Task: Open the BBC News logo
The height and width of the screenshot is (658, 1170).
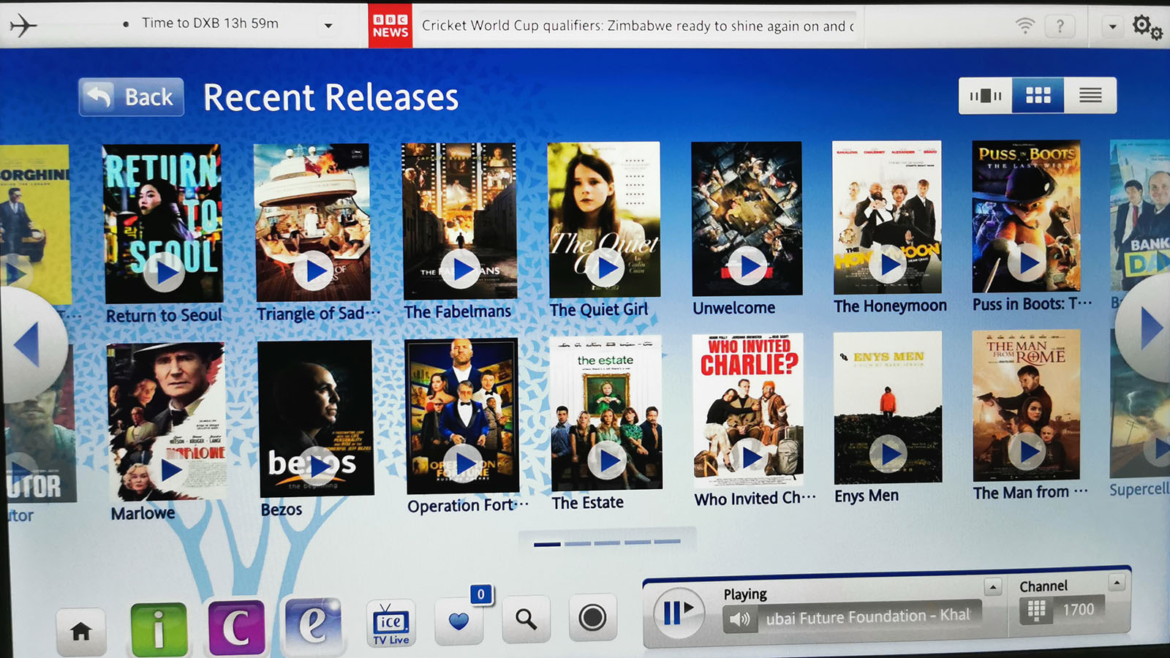Action: pyautogui.click(x=390, y=26)
